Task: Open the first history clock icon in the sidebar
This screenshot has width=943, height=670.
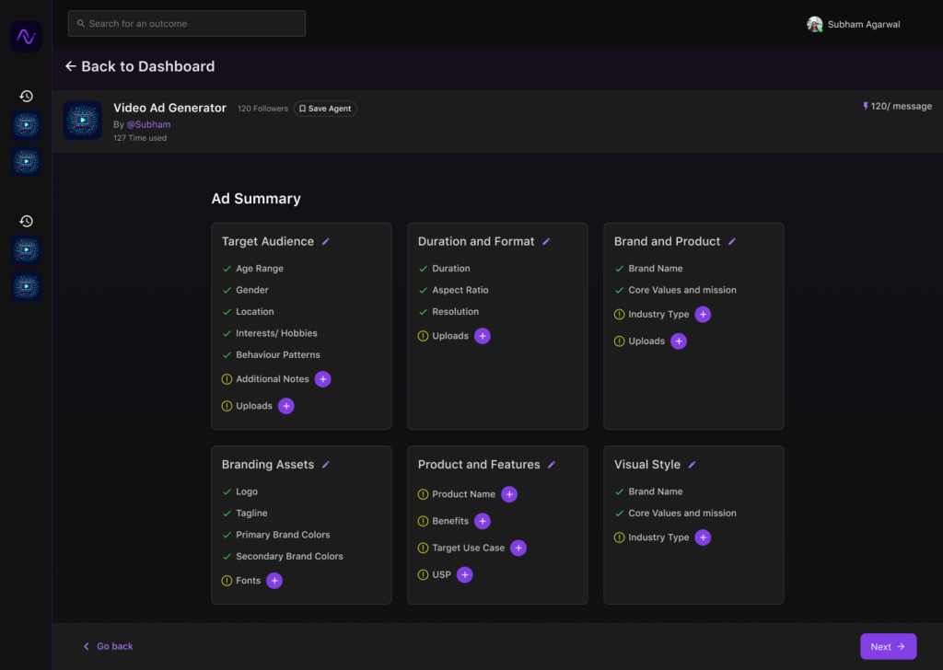Action: (x=27, y=96)
